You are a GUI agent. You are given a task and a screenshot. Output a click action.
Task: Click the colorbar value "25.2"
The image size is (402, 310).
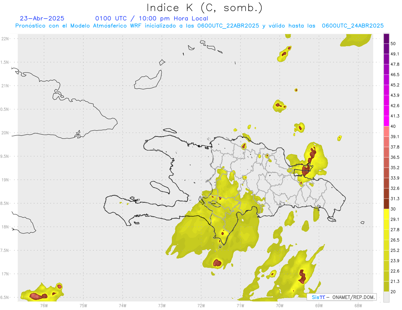pos(395,250)
